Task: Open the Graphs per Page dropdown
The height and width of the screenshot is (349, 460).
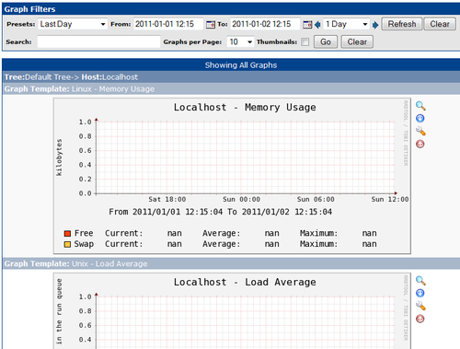Action: [240, 41]
